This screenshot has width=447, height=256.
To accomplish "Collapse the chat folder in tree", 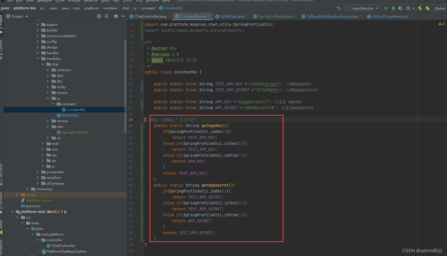I will (43, 64).
